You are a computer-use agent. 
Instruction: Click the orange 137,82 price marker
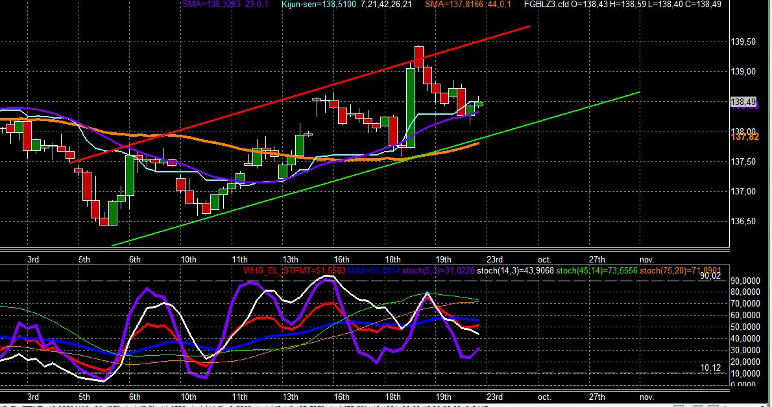tap(745, 137)
